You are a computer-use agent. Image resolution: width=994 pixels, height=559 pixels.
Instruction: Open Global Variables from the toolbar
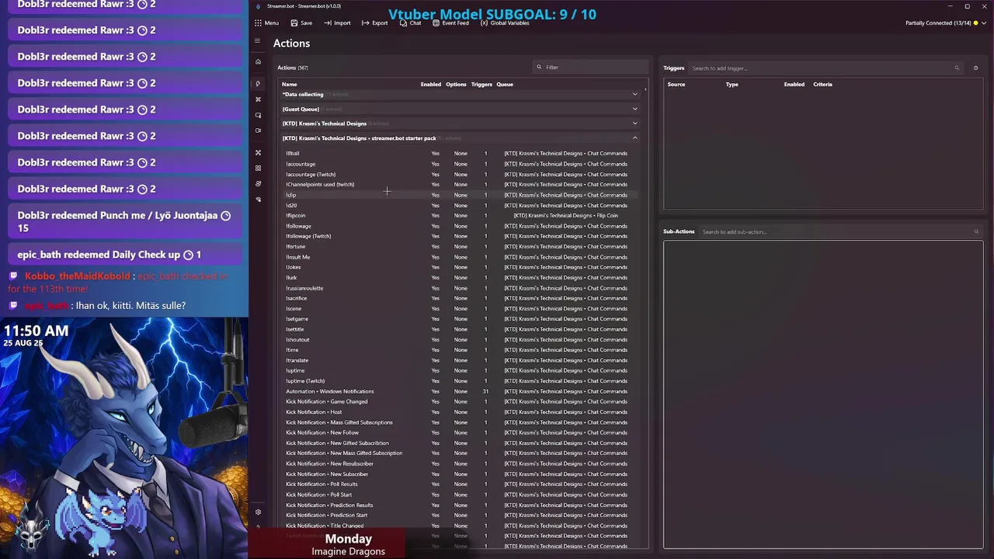point(505,23)
